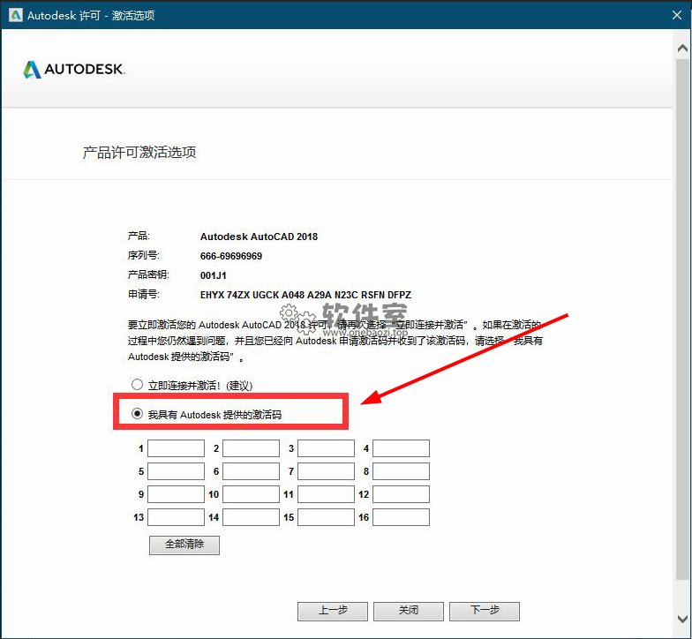Click the product key 001J1
Viewport: 692px width, 639px height.
click(x=214, y=275)
